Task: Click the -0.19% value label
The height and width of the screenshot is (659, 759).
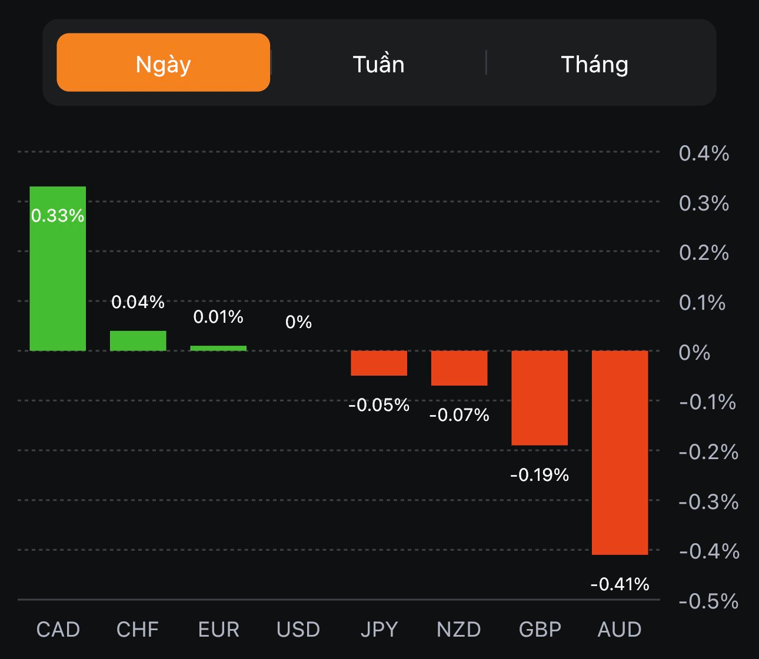Action: pyautogui.click(x=540, y=474)
